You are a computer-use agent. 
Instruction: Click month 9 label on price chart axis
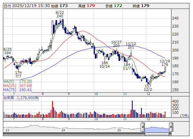click(69, 94)
